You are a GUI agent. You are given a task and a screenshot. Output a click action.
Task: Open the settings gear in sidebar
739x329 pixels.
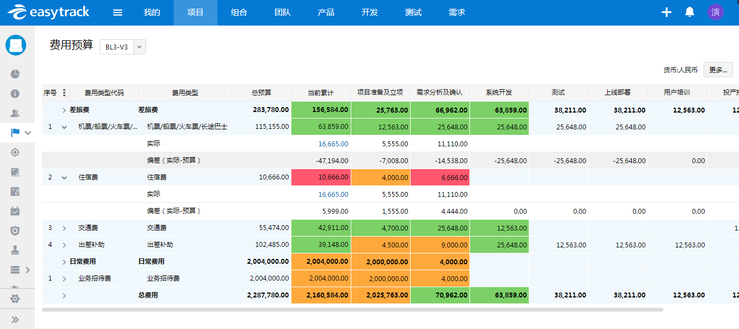click(15, 299)
